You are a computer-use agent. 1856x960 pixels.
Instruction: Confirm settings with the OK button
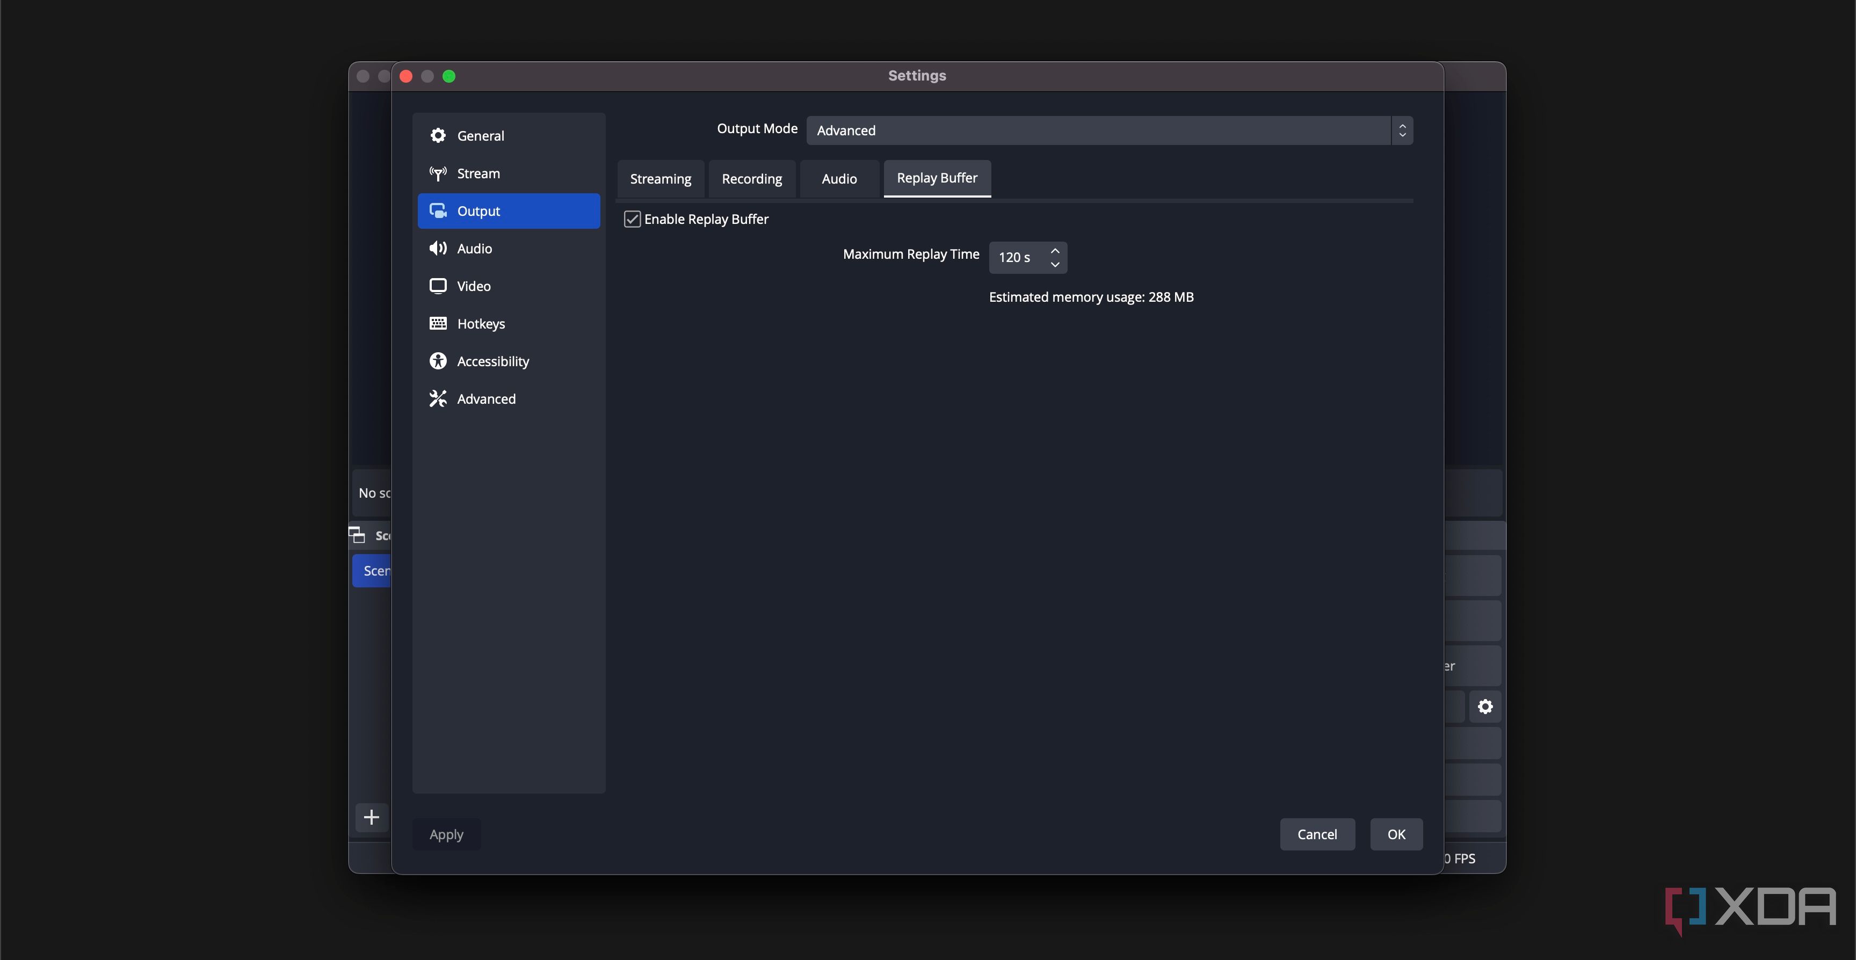click(1396, 834)
